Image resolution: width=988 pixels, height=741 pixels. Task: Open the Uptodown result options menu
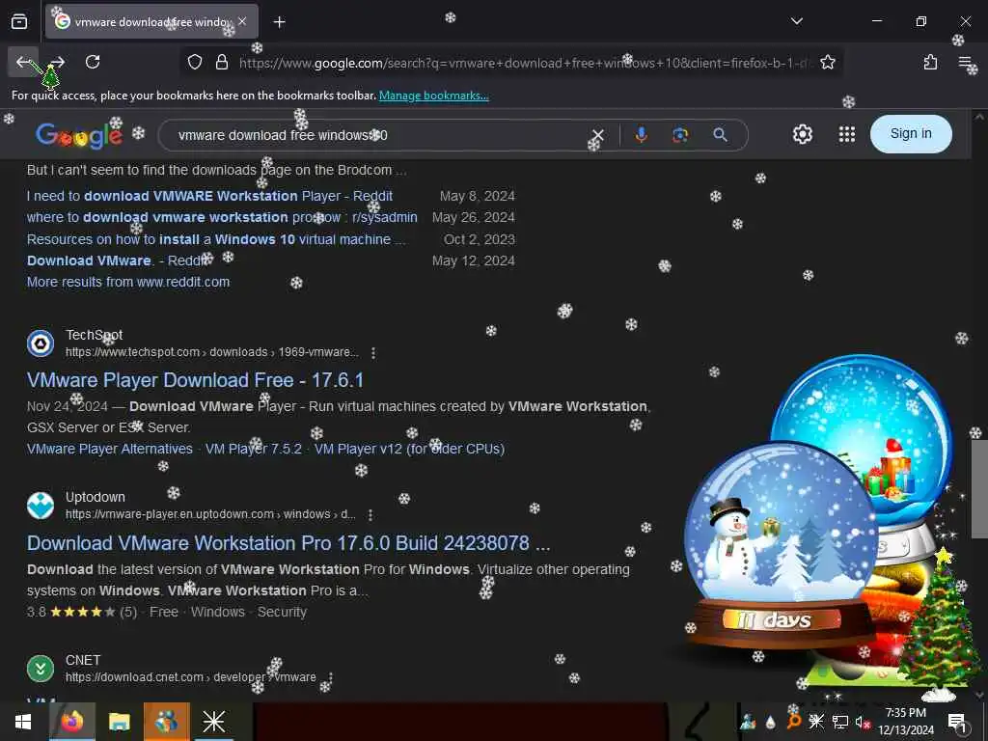coord(370,515)
